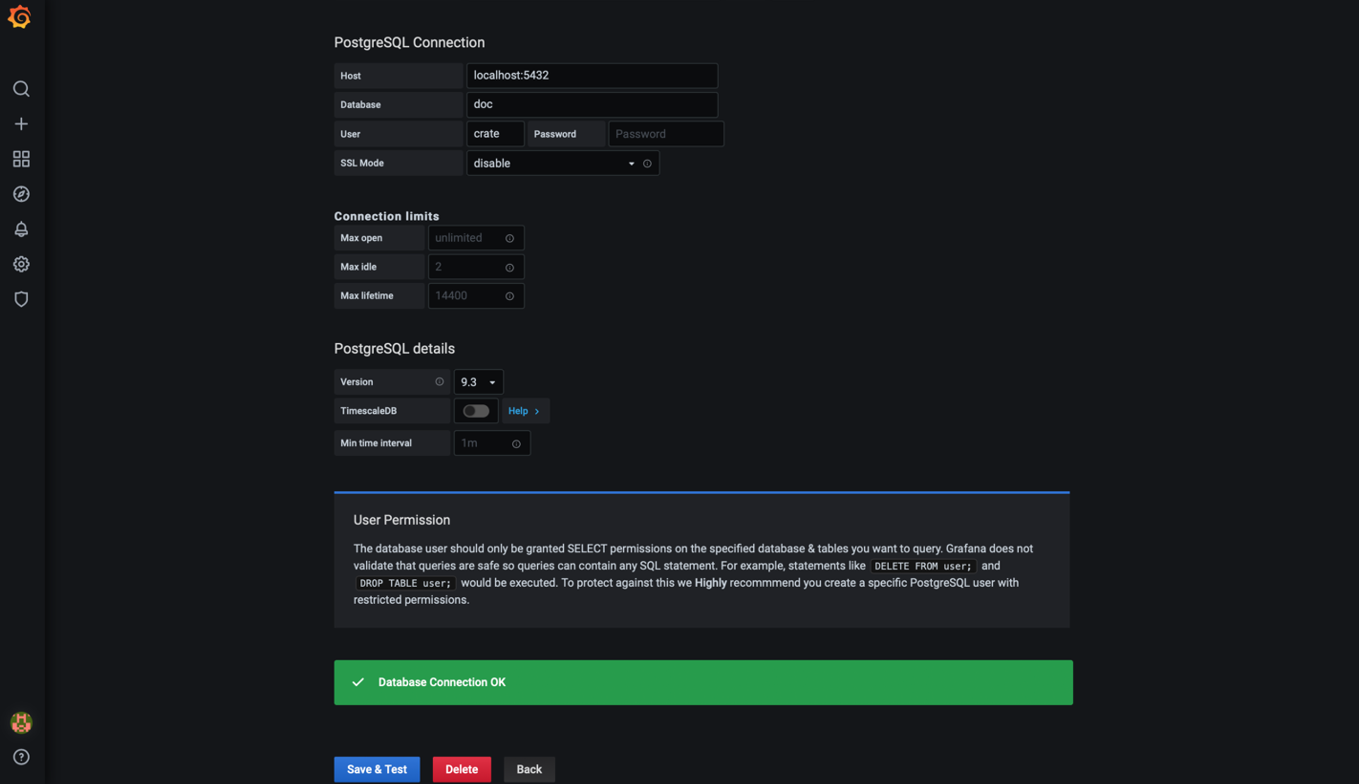Show Min time interval info icon
The width and height of the screenshot is (1359, 784).
coord(515,443)
